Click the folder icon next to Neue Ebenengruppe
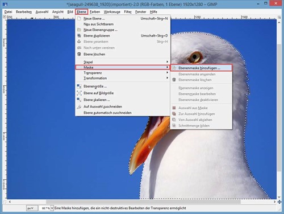 click(x=79, y=30)
